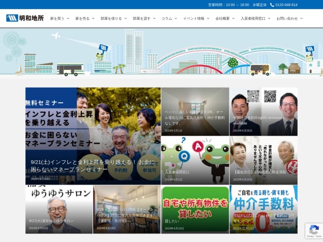Expand chevron next to コラム
The image size is (323, 242).
(x=175, y=18)
